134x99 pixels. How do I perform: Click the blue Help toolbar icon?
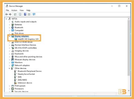(25, 14)
